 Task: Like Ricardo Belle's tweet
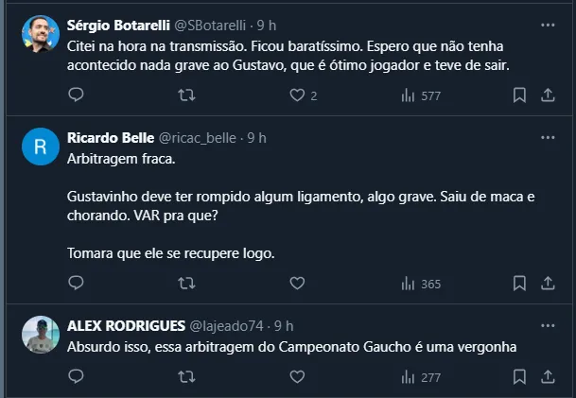coord(297,283)
